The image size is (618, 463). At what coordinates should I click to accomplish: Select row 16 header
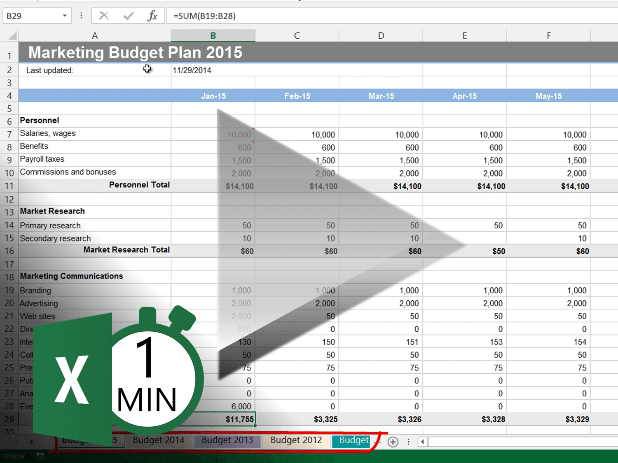(x=9, y=251)
